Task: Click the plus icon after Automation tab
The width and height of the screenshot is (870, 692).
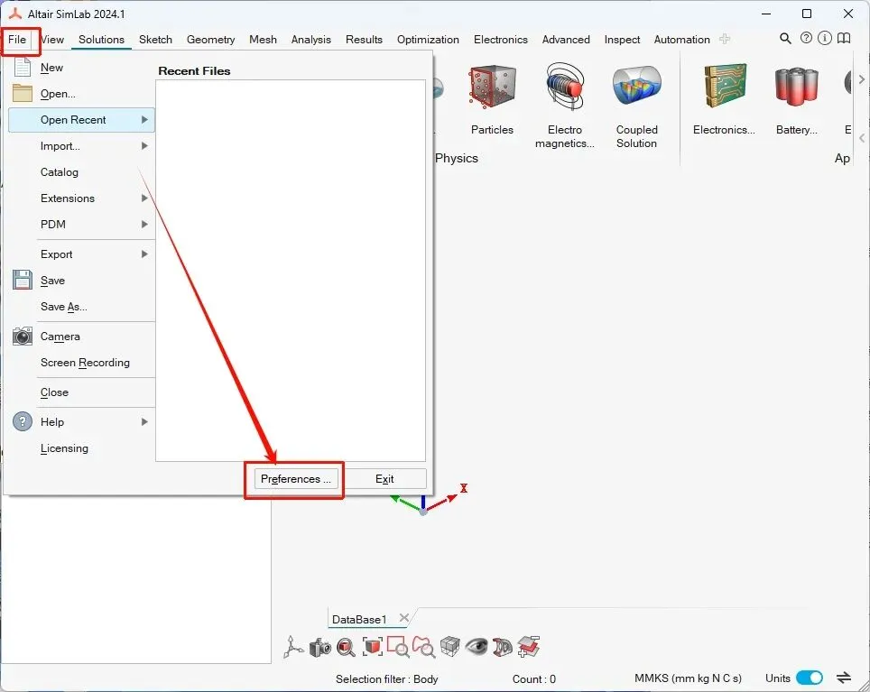Action: [724, 39]
